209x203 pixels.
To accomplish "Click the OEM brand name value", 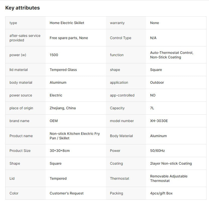I will click(x=54, y=121).
